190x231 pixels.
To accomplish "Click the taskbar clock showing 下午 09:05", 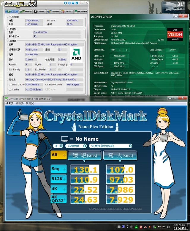I will click(x=179, y=225).
